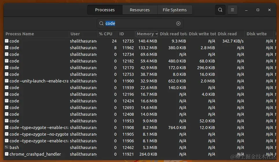Click ID 12462 of bash process
This screenshot has height=162, width=279.
click(128, 148)
